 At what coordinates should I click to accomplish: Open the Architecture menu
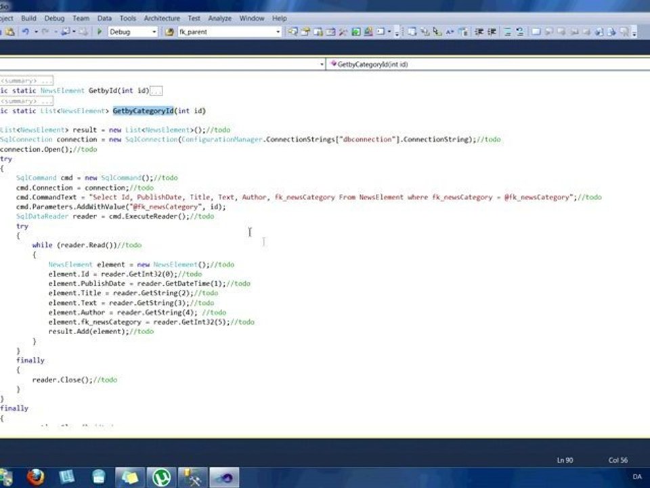[x=162, y=18]
